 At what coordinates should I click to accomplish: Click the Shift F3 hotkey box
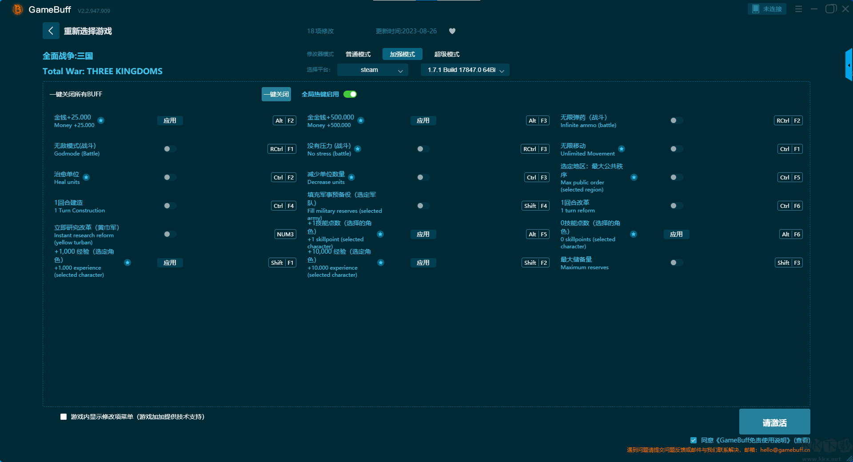point(789,263)
